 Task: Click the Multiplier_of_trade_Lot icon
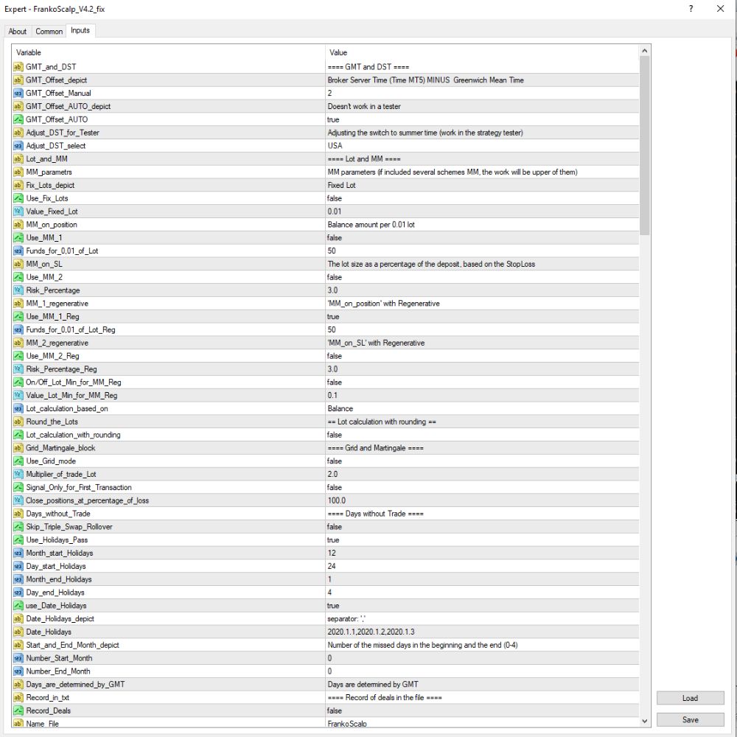[18, 474]
